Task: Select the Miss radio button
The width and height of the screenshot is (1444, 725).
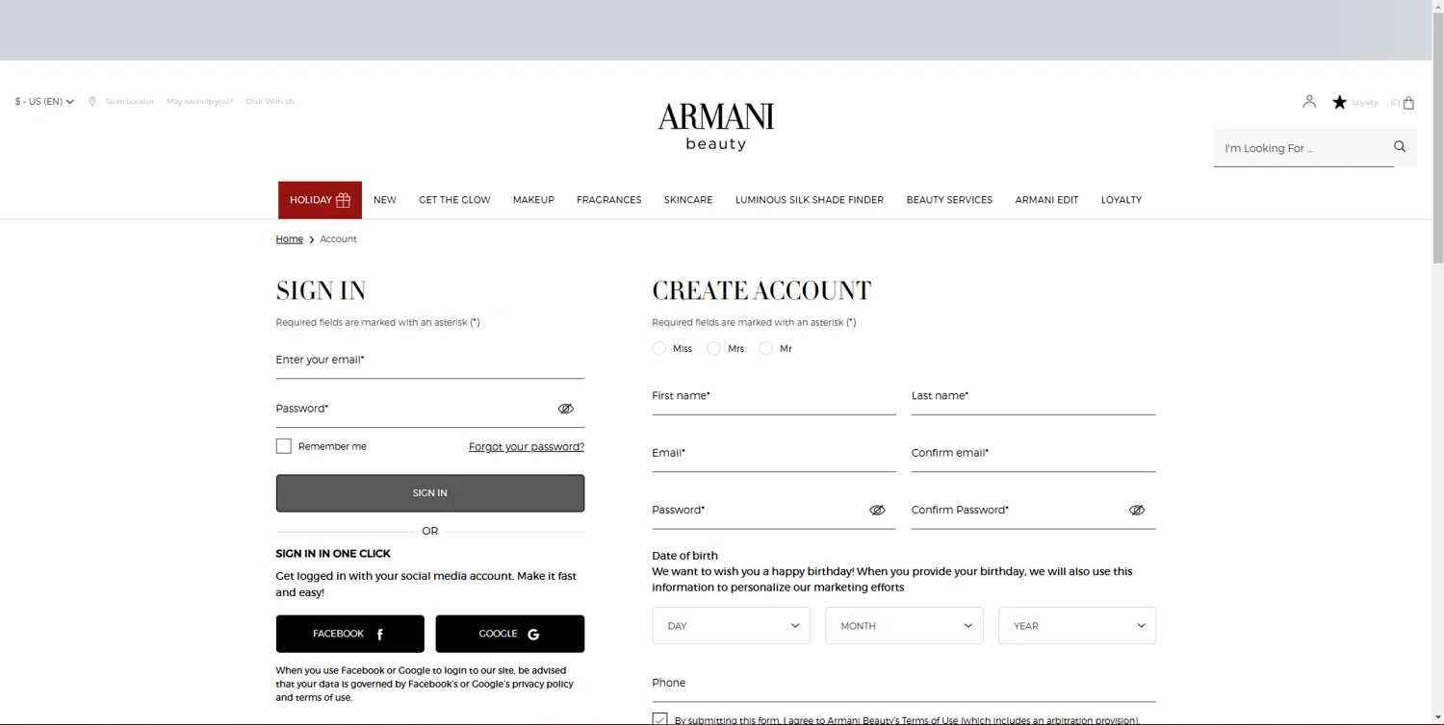Action: point(658,348)
